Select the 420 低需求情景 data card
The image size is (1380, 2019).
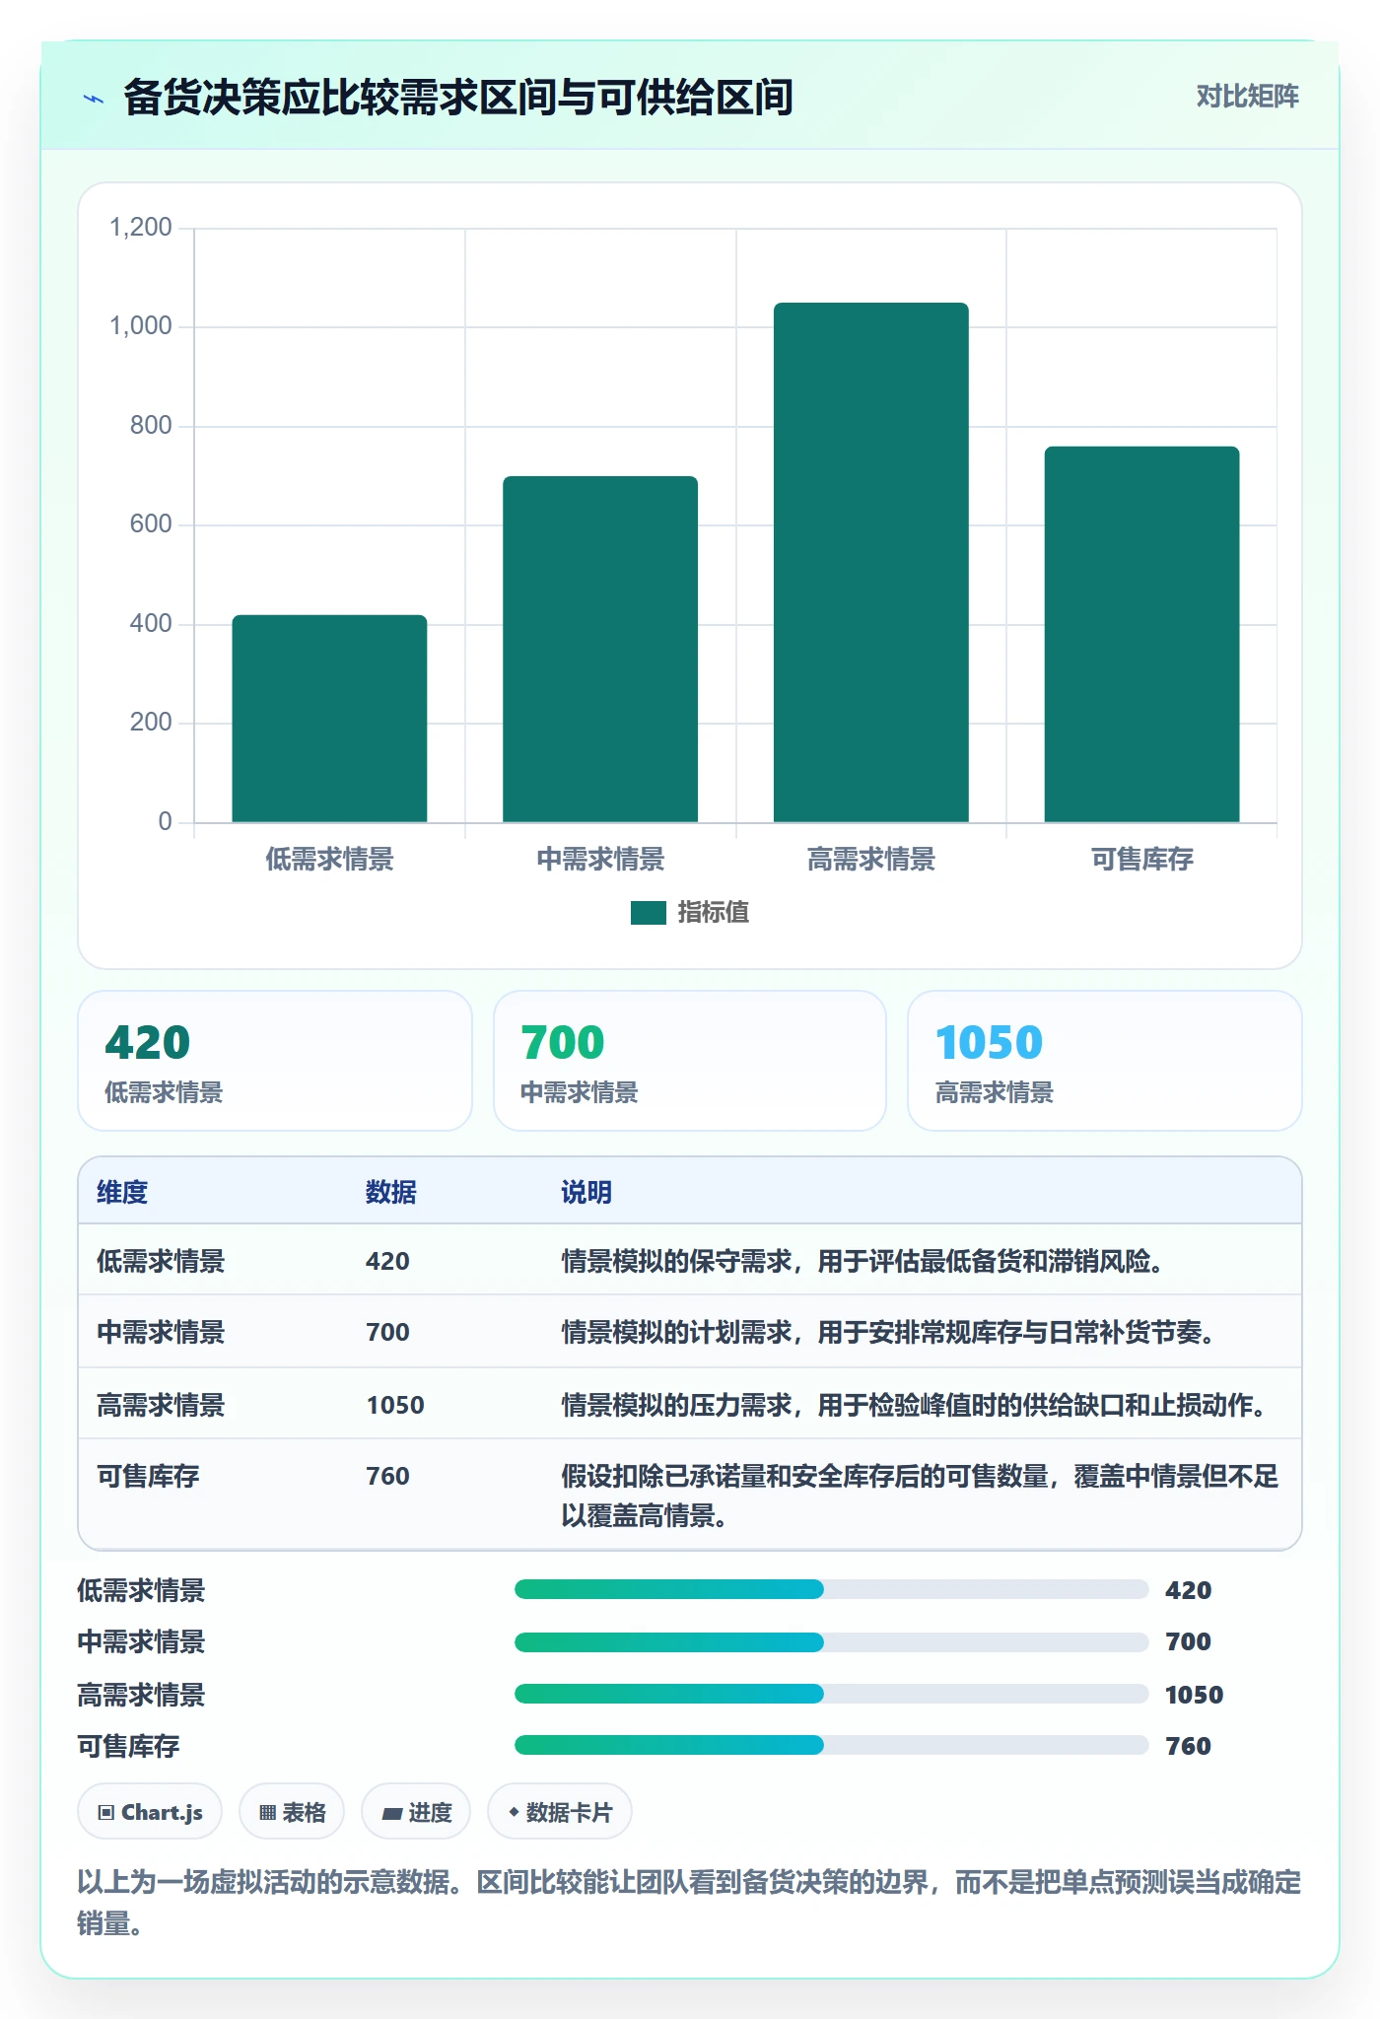(275, 1061)
